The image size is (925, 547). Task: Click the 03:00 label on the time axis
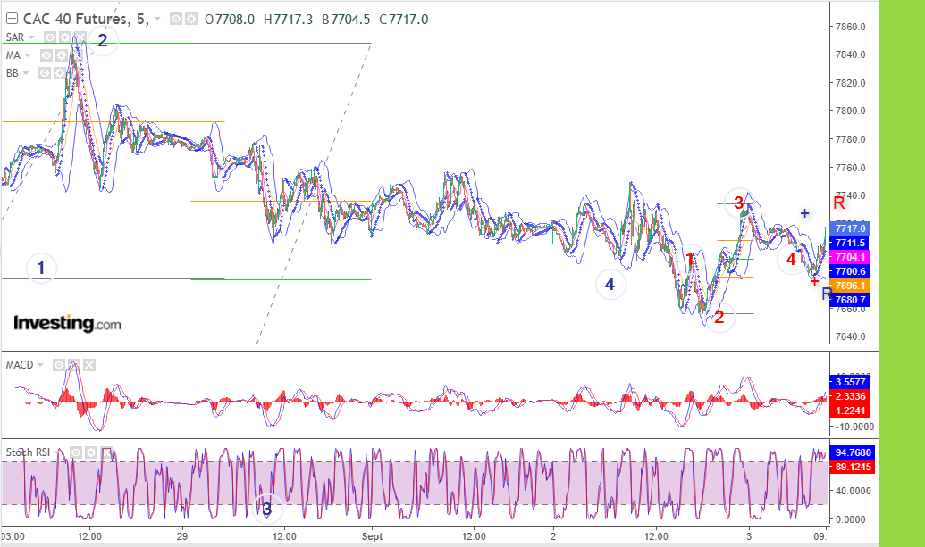[x=13, y=536]
